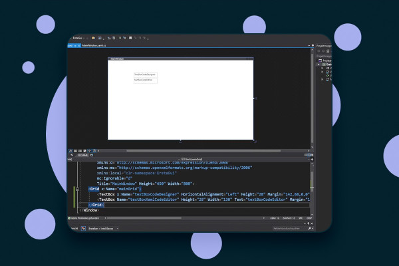This screenshot has width=399, height=266.
Task: Close the active MainWindow.xaml tab
Action: (79, 46)
